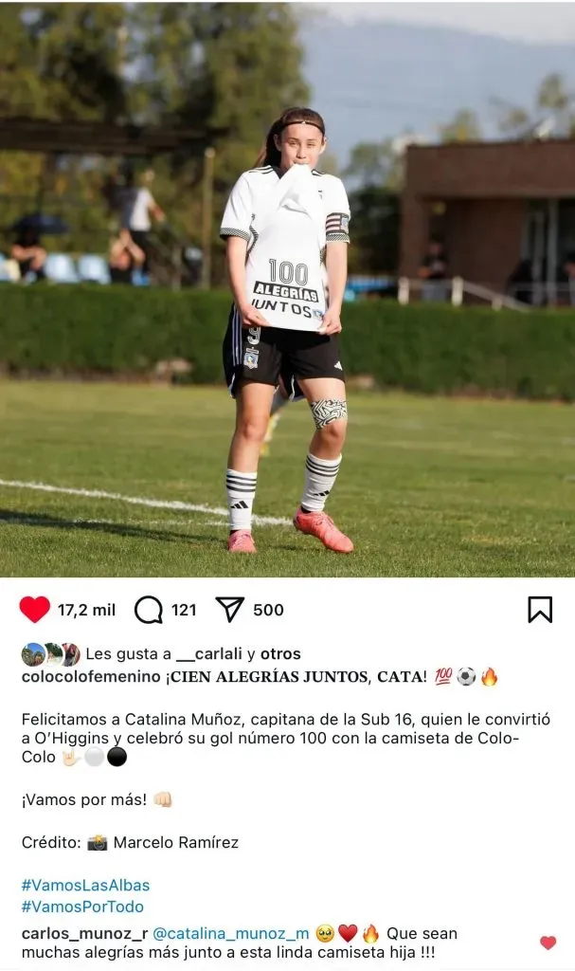Tap the camera emoji beside Crédito
This screenshot has height=971, width=575.
pyautogui.click(x=98, y=843)
